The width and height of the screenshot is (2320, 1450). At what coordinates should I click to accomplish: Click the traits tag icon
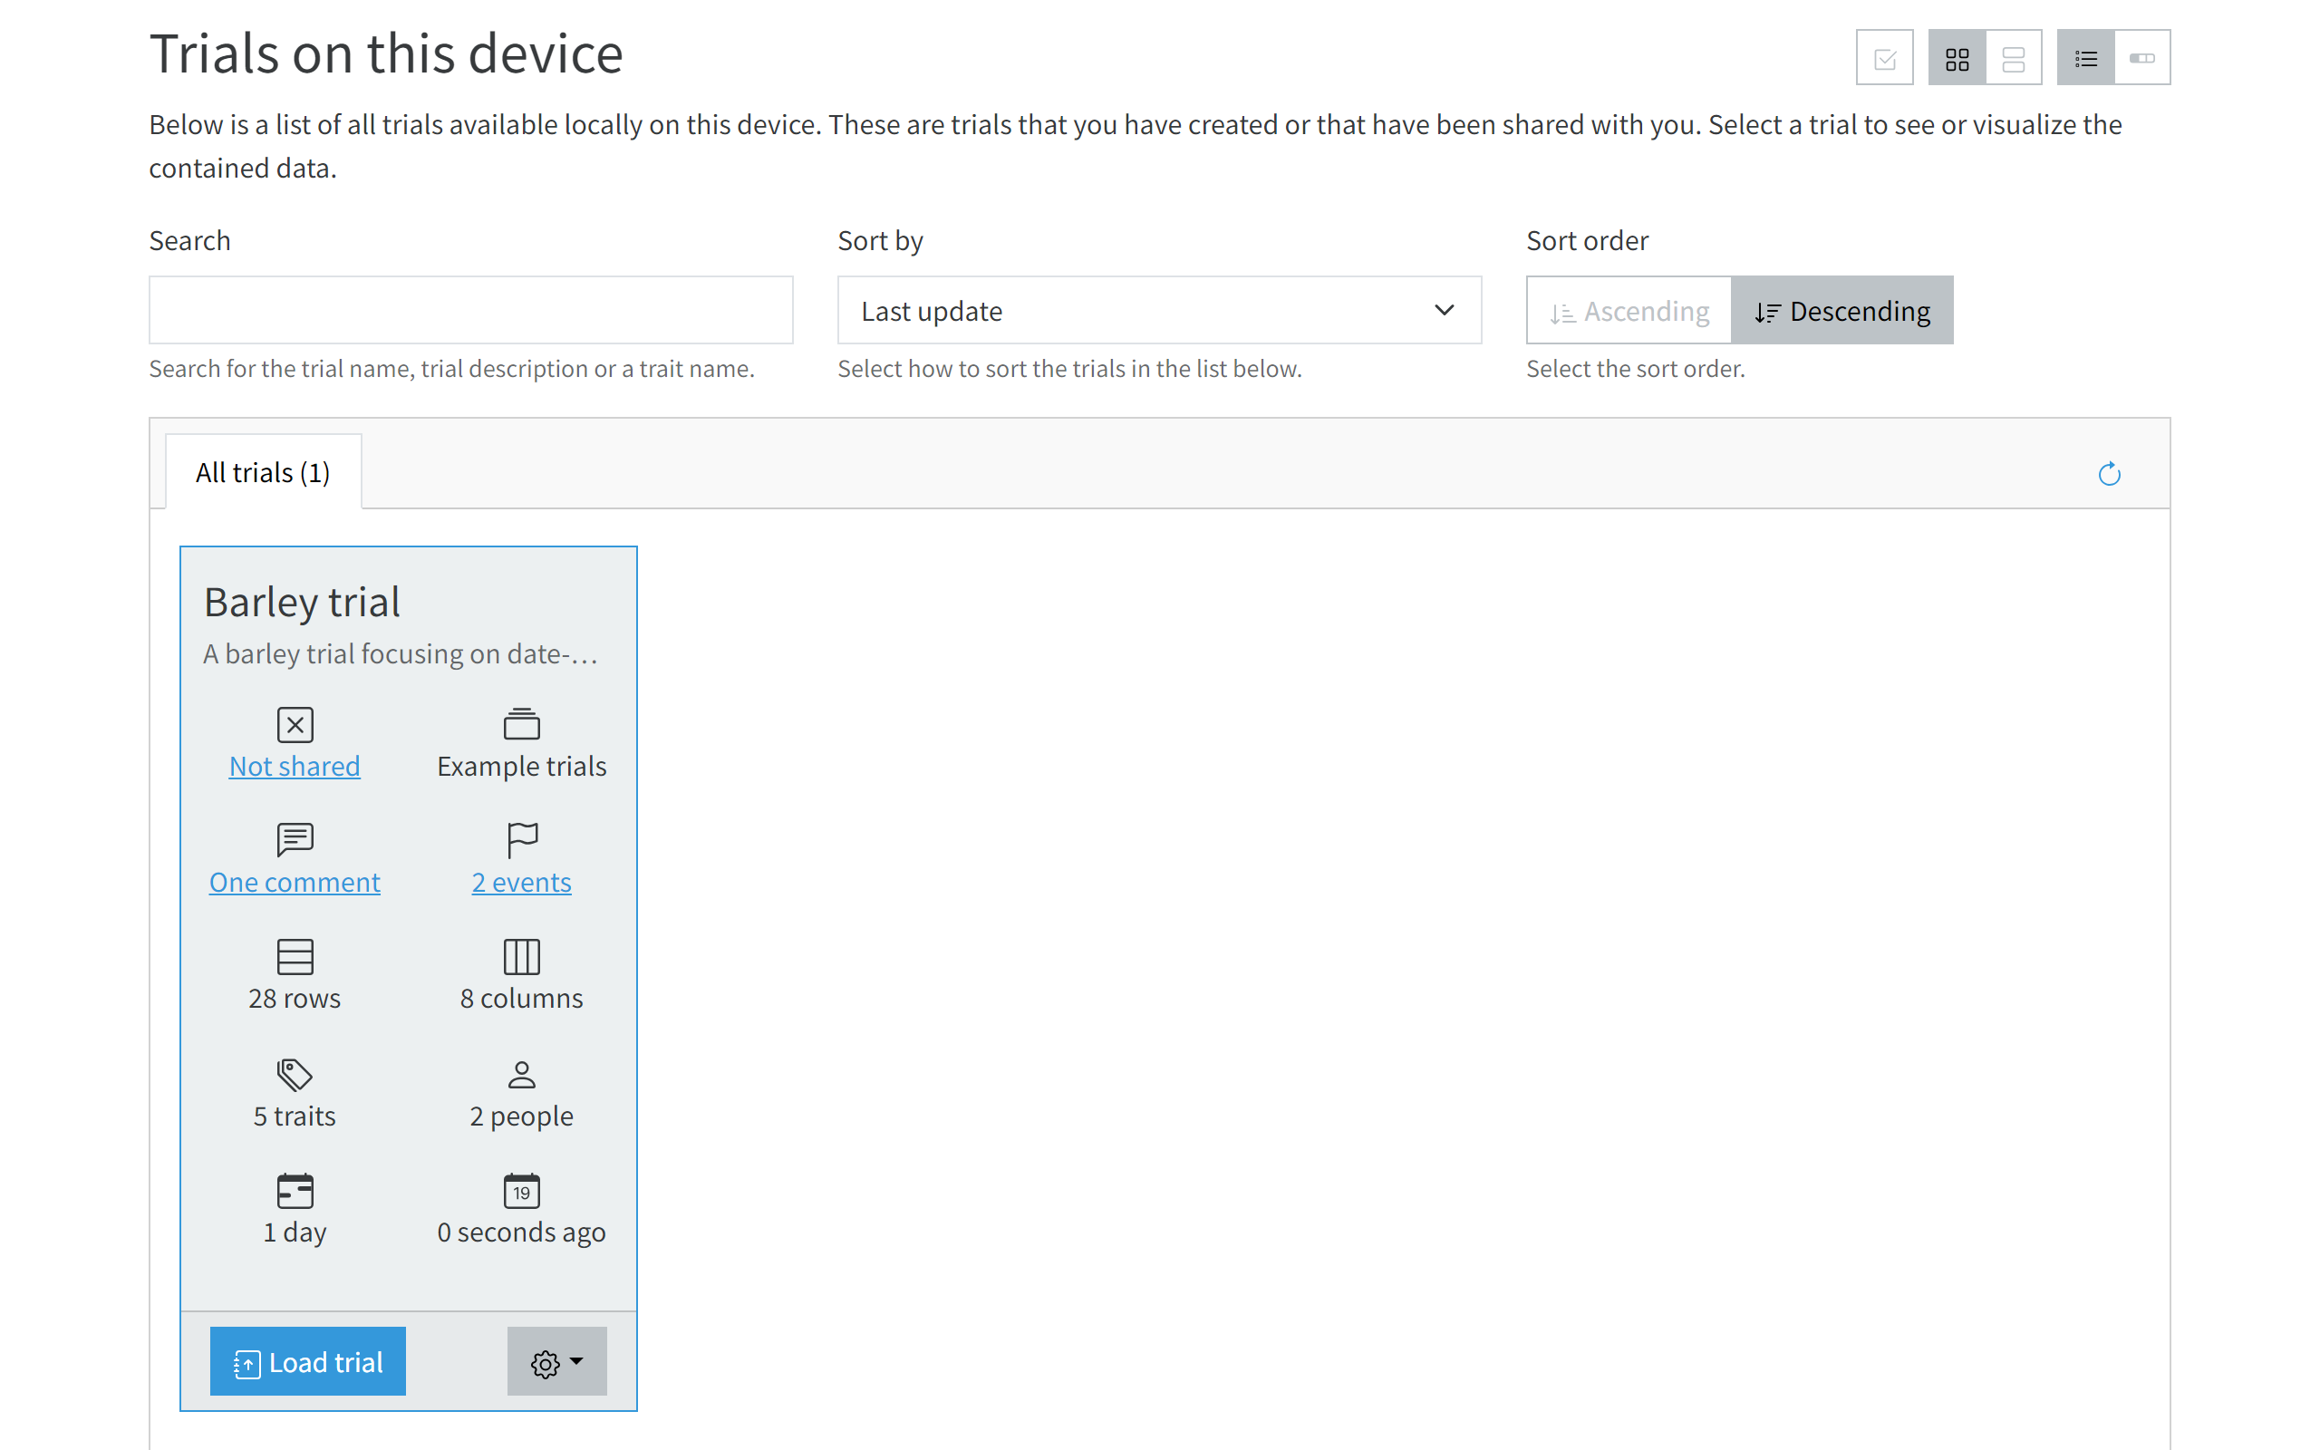click(x=295, y=1074)
